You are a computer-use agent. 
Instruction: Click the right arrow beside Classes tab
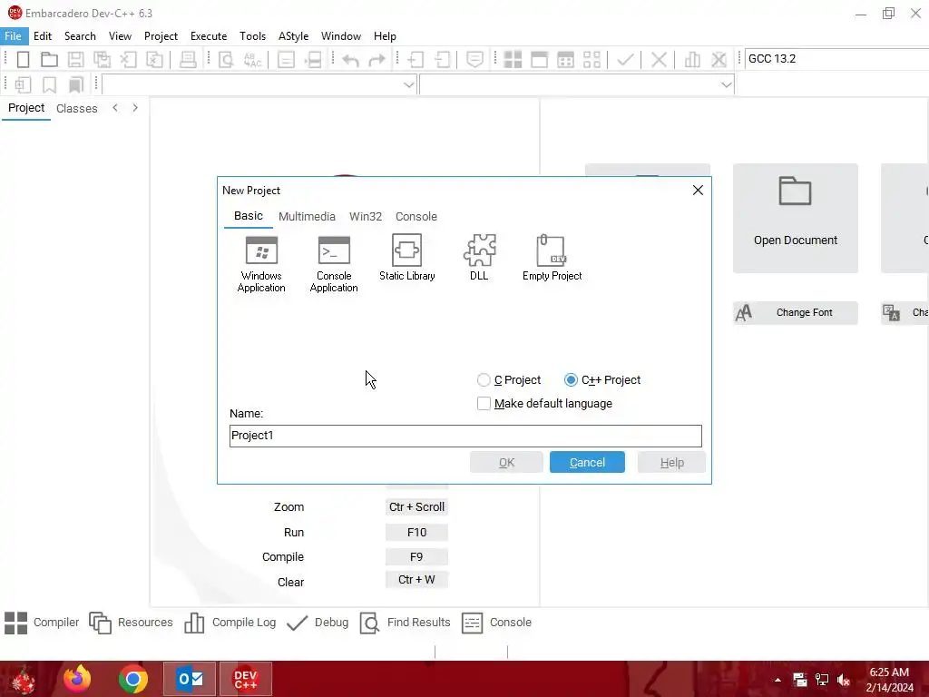pyautogui.click(x=135, y=108)
